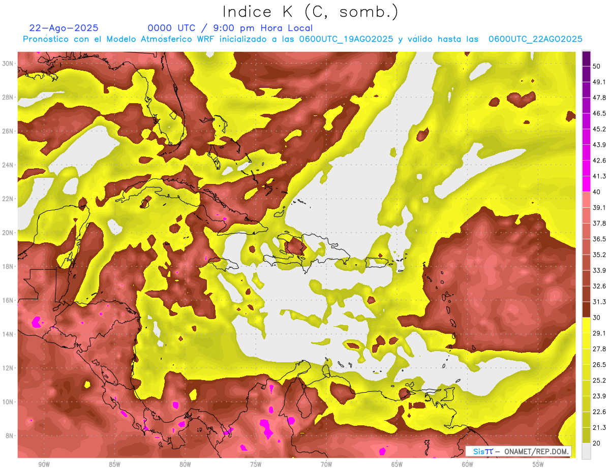
Task: Click the legend value "26.5"
Action: [600, 364]
